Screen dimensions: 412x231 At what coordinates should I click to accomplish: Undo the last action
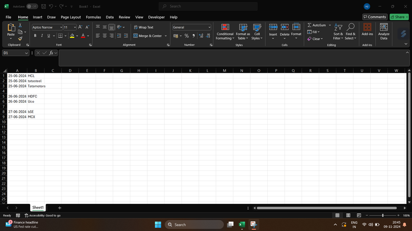[51, 6]
